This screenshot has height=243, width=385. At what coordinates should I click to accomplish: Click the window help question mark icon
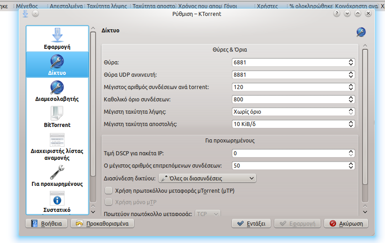click(x=337, y=14)
